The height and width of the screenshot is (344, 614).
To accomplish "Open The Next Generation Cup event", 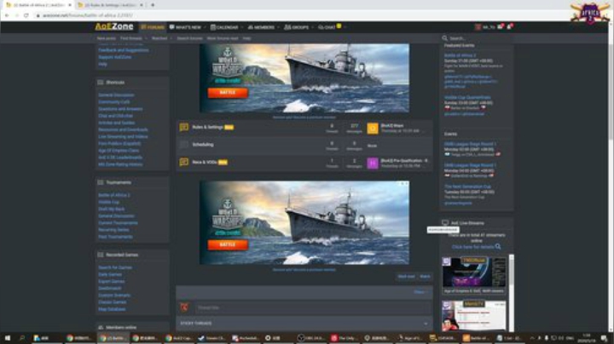I will click(467, 186).
